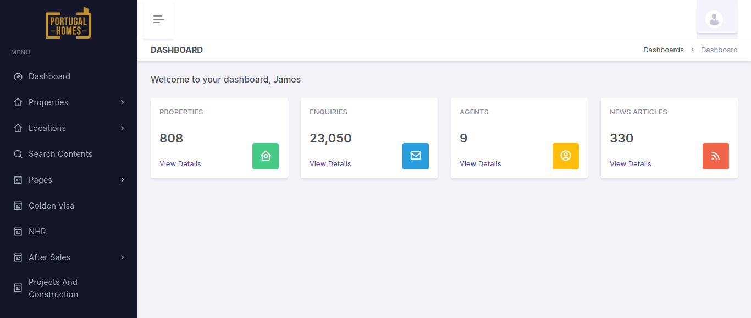751x318 pixels.
Task: Click the Portugal Homes logo
Action: [68, 23]
